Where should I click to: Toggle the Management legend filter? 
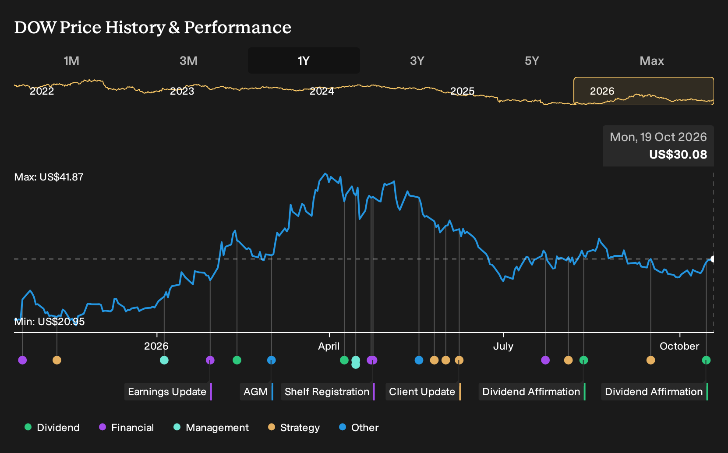[x=211, y=428]
